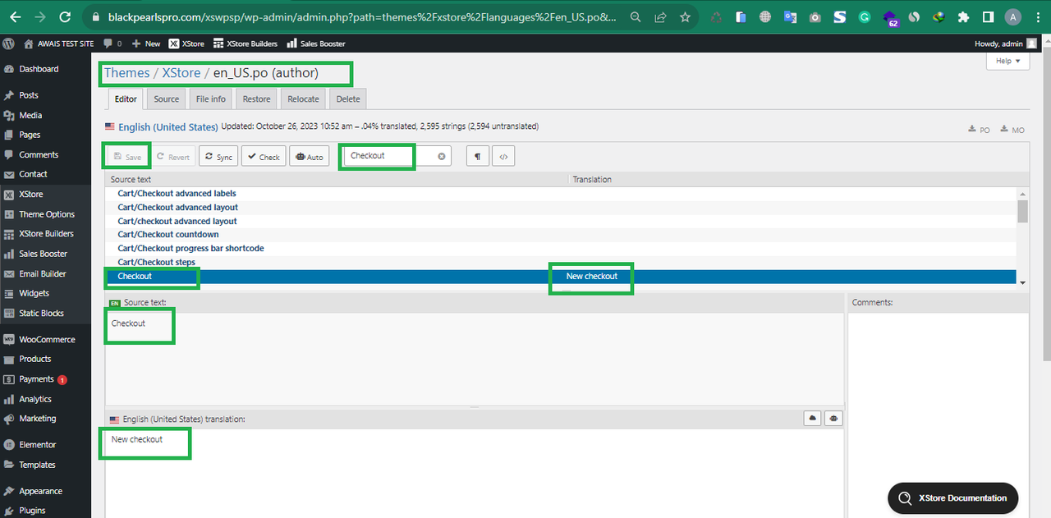Open comments bubble in admin bar
The image size is (1051, 518).
112,44
